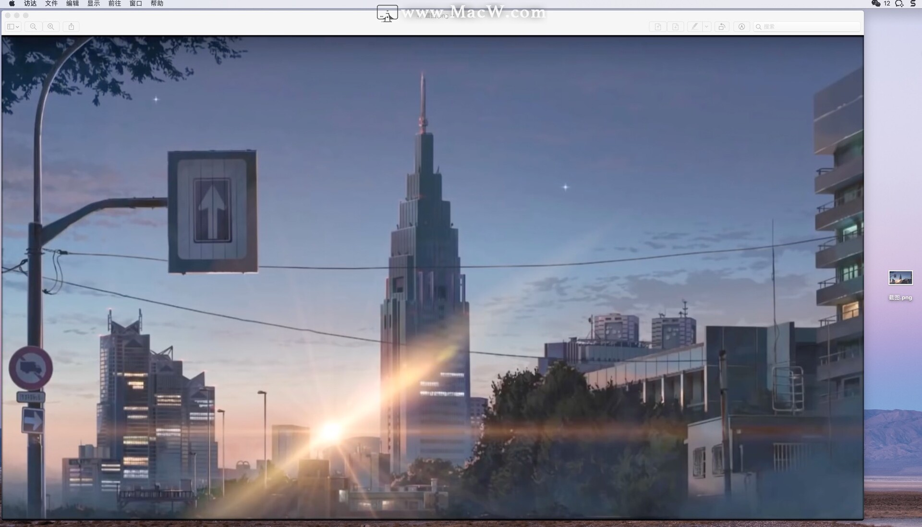Select the highlight pen tool
The image size is (922, 527).
click(694, 27)
